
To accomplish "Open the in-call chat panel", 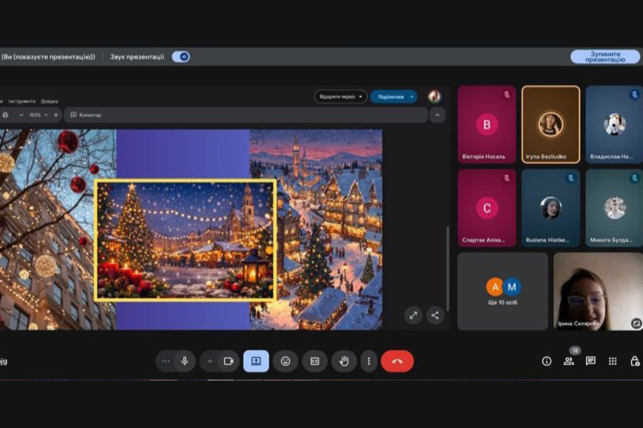I will (591, 361).
